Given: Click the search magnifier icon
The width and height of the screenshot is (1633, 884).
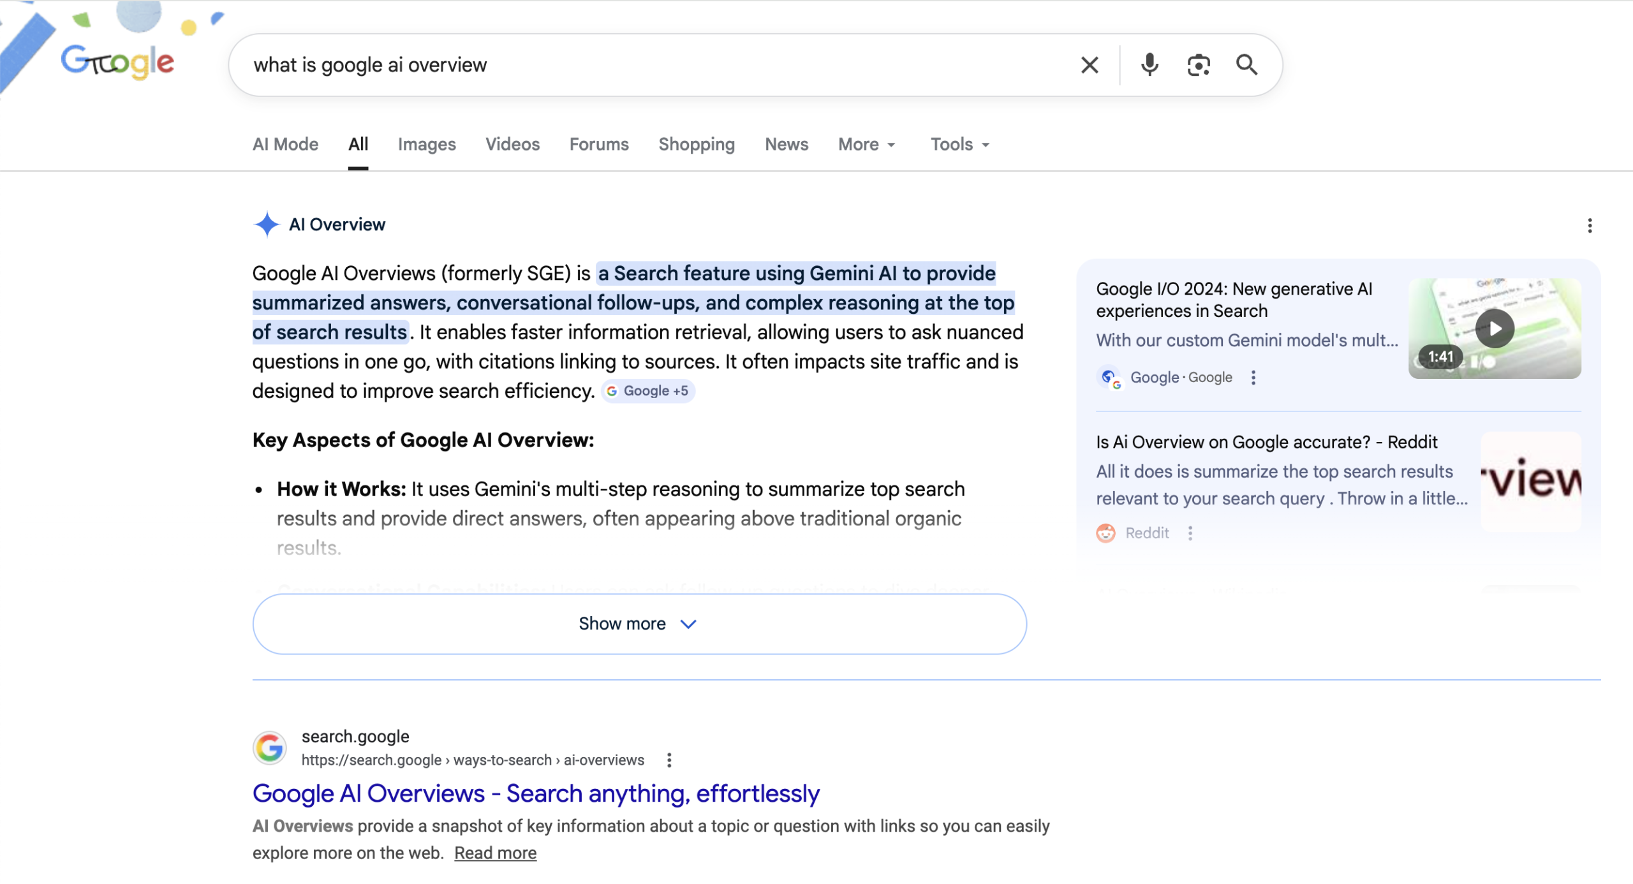Looking at the screenshot, I should coord(1247,64).
